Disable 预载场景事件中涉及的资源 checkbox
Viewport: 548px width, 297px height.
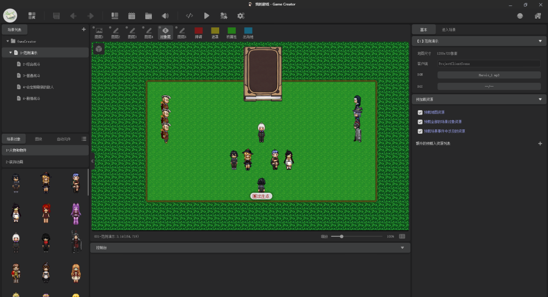[x=420, y=131]
